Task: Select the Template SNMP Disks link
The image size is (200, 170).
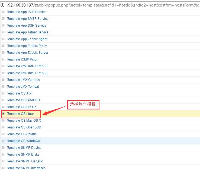Action: tap(23, 155)
